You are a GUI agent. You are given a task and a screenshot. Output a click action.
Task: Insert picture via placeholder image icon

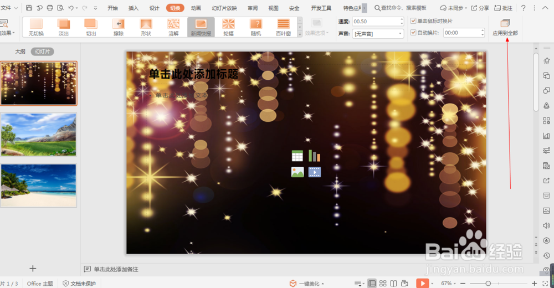tap(297, 172)
